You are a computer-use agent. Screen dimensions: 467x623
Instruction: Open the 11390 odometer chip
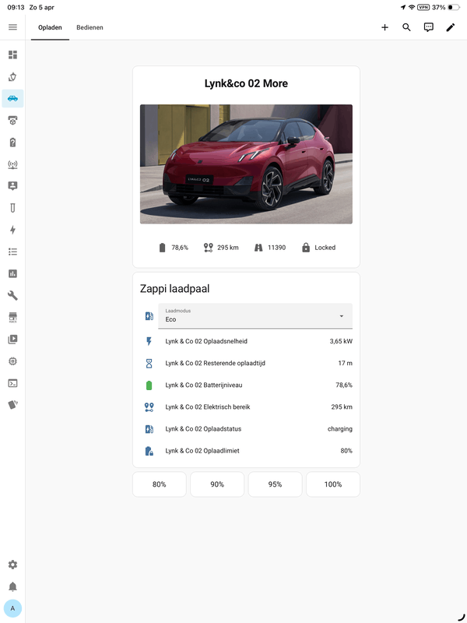tap(270, 248)
